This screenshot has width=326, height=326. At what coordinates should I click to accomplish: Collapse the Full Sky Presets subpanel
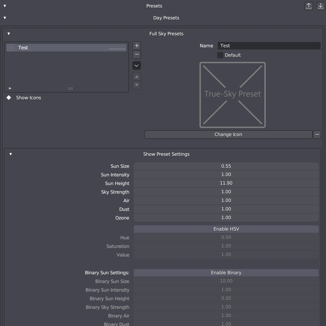pos(9,34)
